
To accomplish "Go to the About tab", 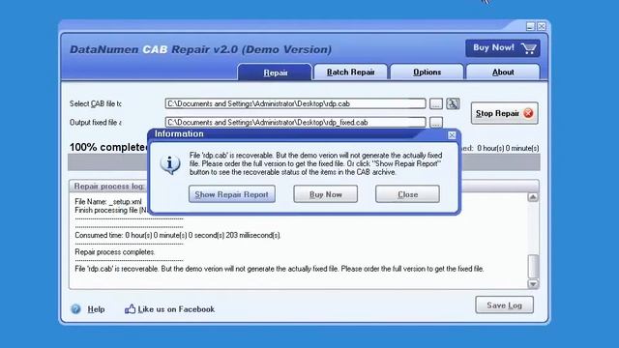I will 503,72.
